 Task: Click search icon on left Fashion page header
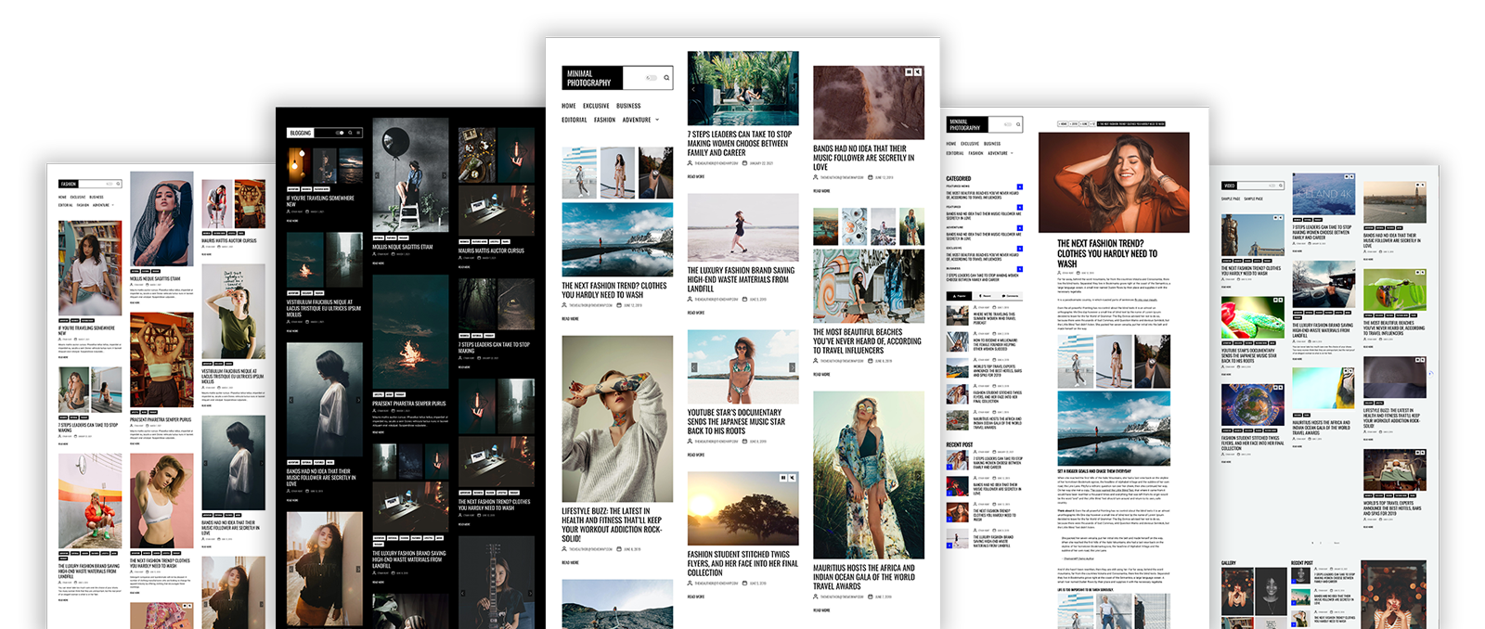point(118,184)
